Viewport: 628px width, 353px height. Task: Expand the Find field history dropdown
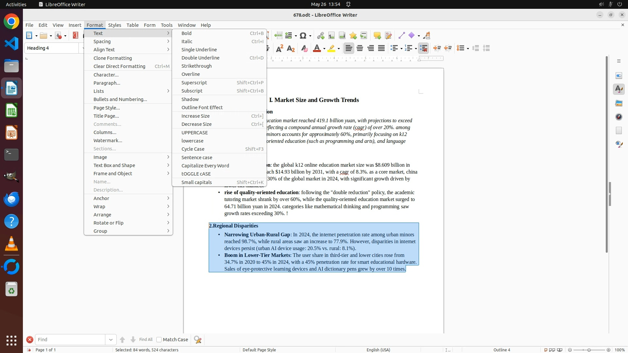111,340
